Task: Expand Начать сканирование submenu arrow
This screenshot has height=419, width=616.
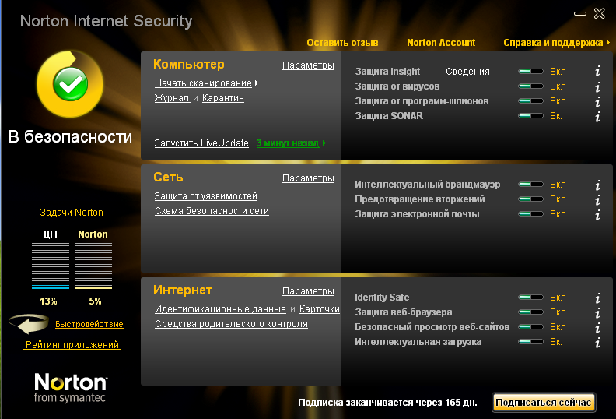Action: (257, 83)
